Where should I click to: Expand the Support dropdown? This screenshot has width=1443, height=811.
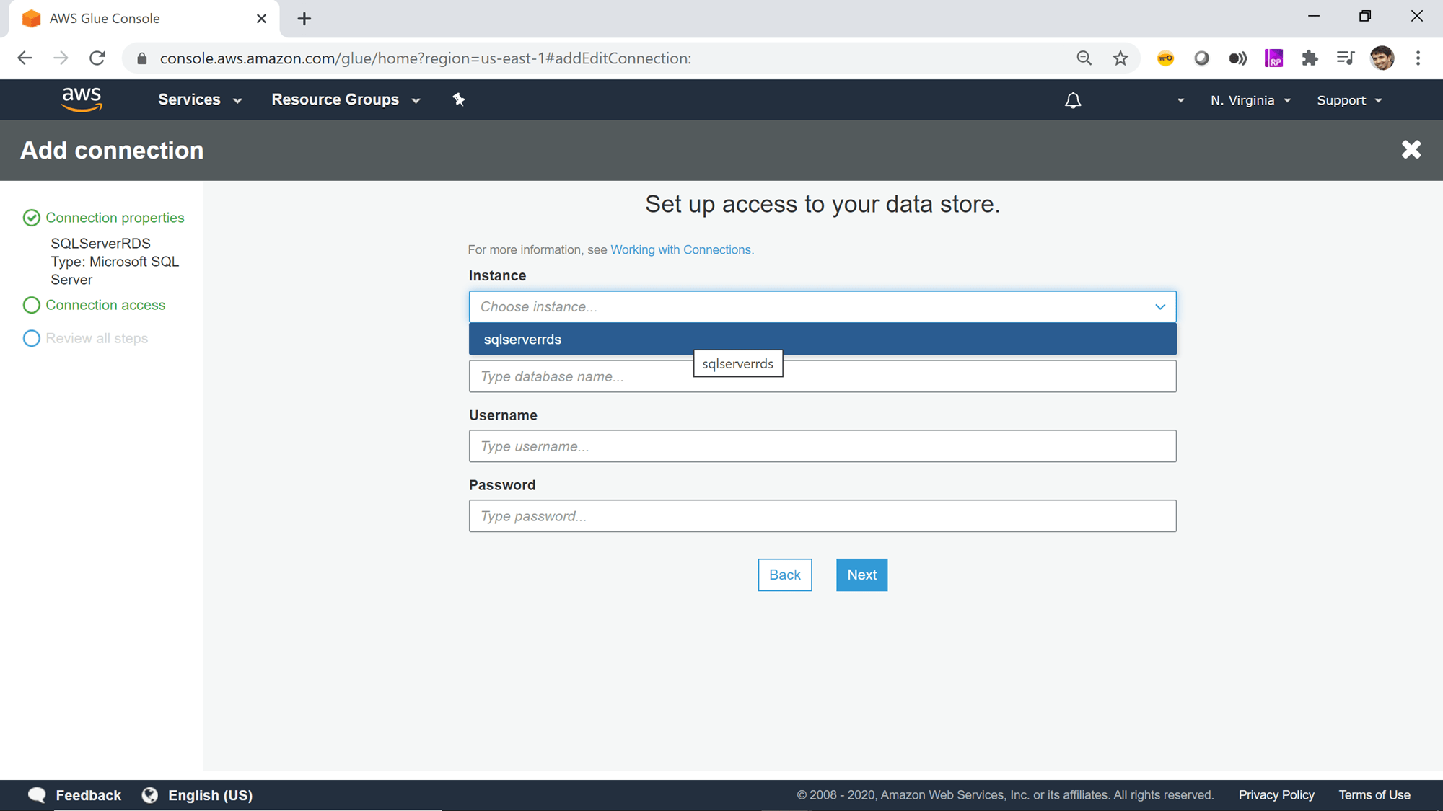[1348, 100]
